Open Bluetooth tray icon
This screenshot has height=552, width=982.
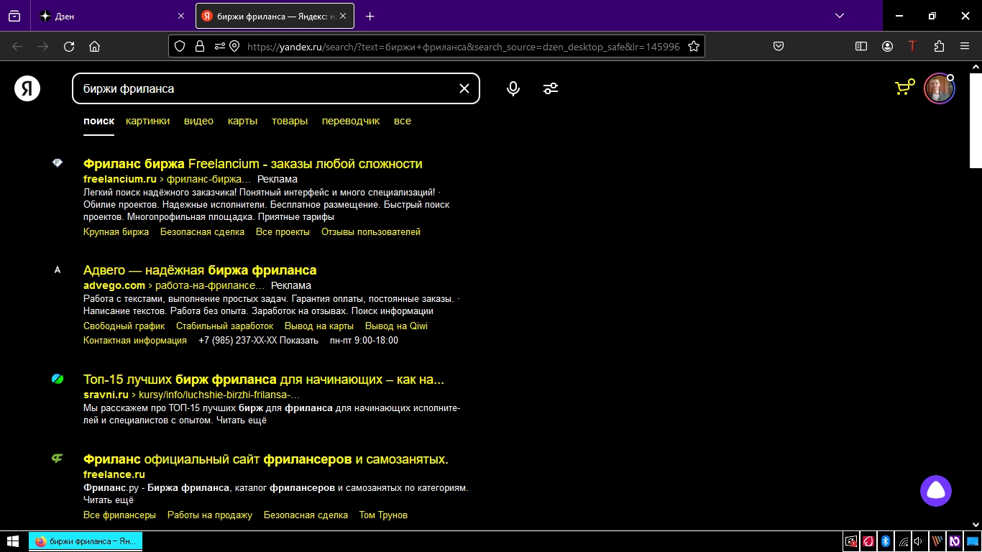886,541
